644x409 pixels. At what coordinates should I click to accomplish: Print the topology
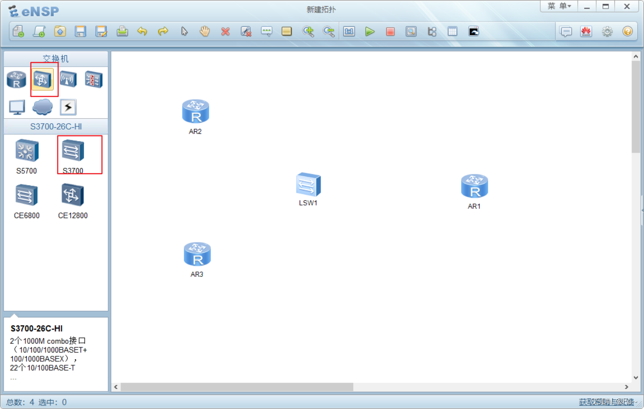(x=122, y=31)
